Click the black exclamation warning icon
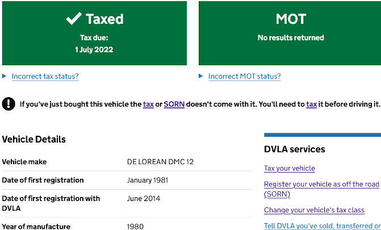 (x=9, y=104)
